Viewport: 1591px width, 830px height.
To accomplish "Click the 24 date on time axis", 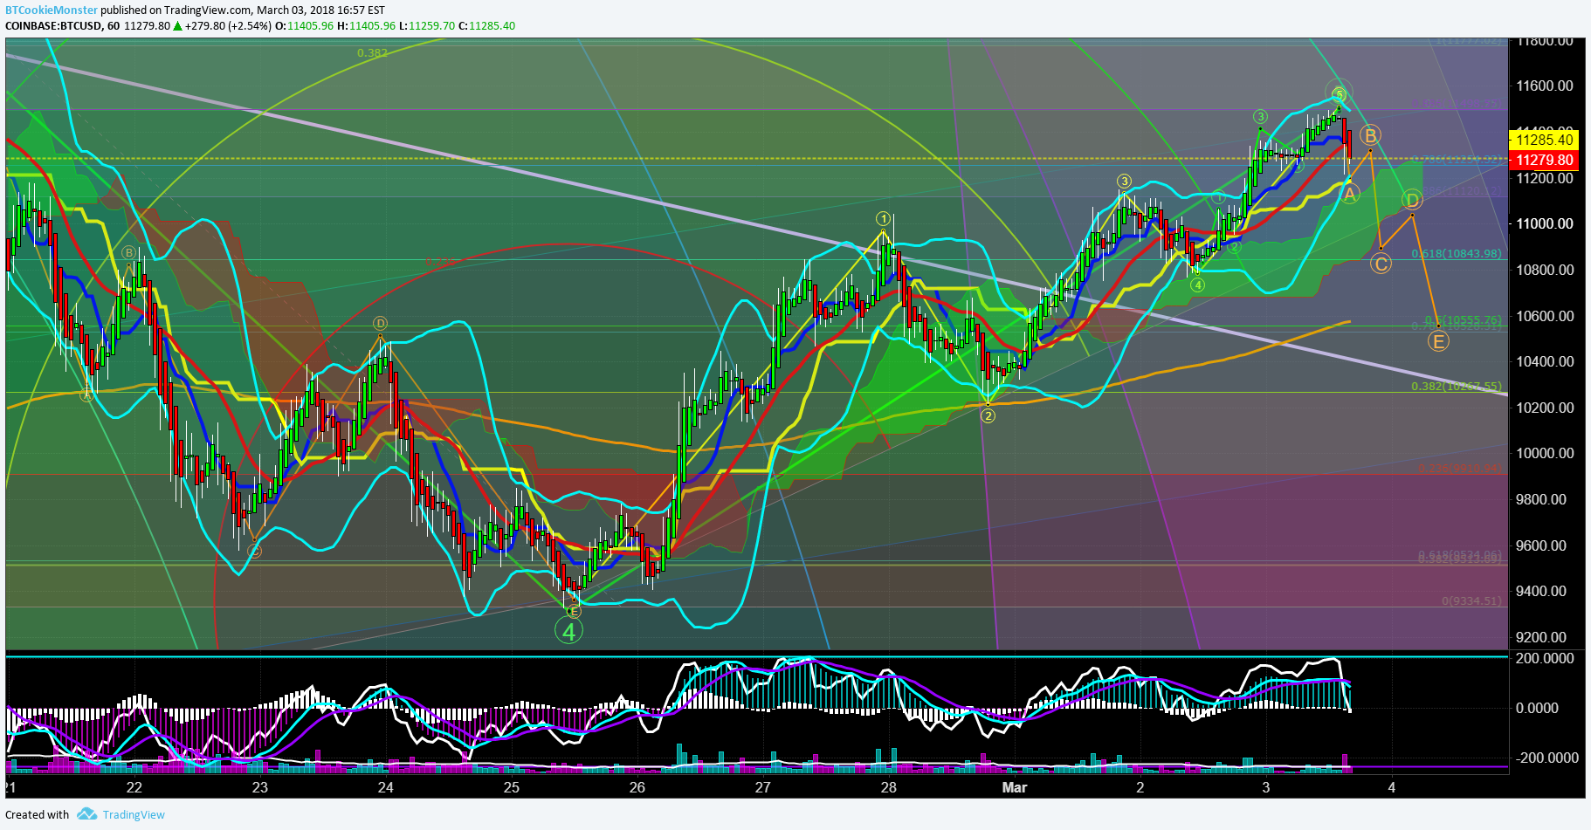I will [x=385, y=787].
